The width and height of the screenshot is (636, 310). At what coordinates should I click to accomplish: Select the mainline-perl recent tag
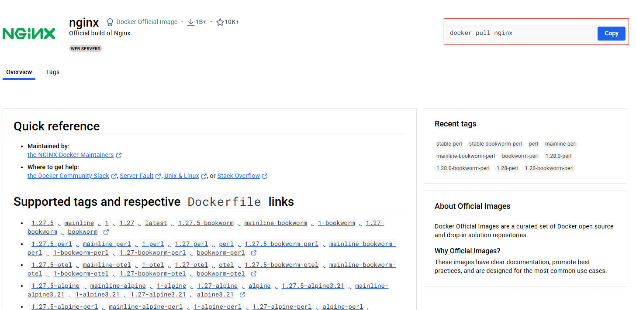[561, 144]
